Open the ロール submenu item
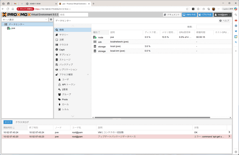 (x=73, y=104)
